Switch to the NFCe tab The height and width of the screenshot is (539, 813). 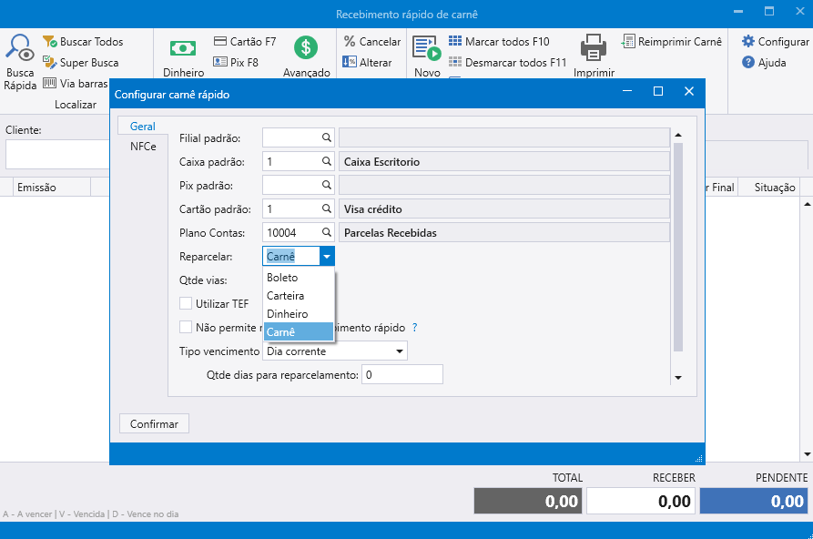point(143,147)
